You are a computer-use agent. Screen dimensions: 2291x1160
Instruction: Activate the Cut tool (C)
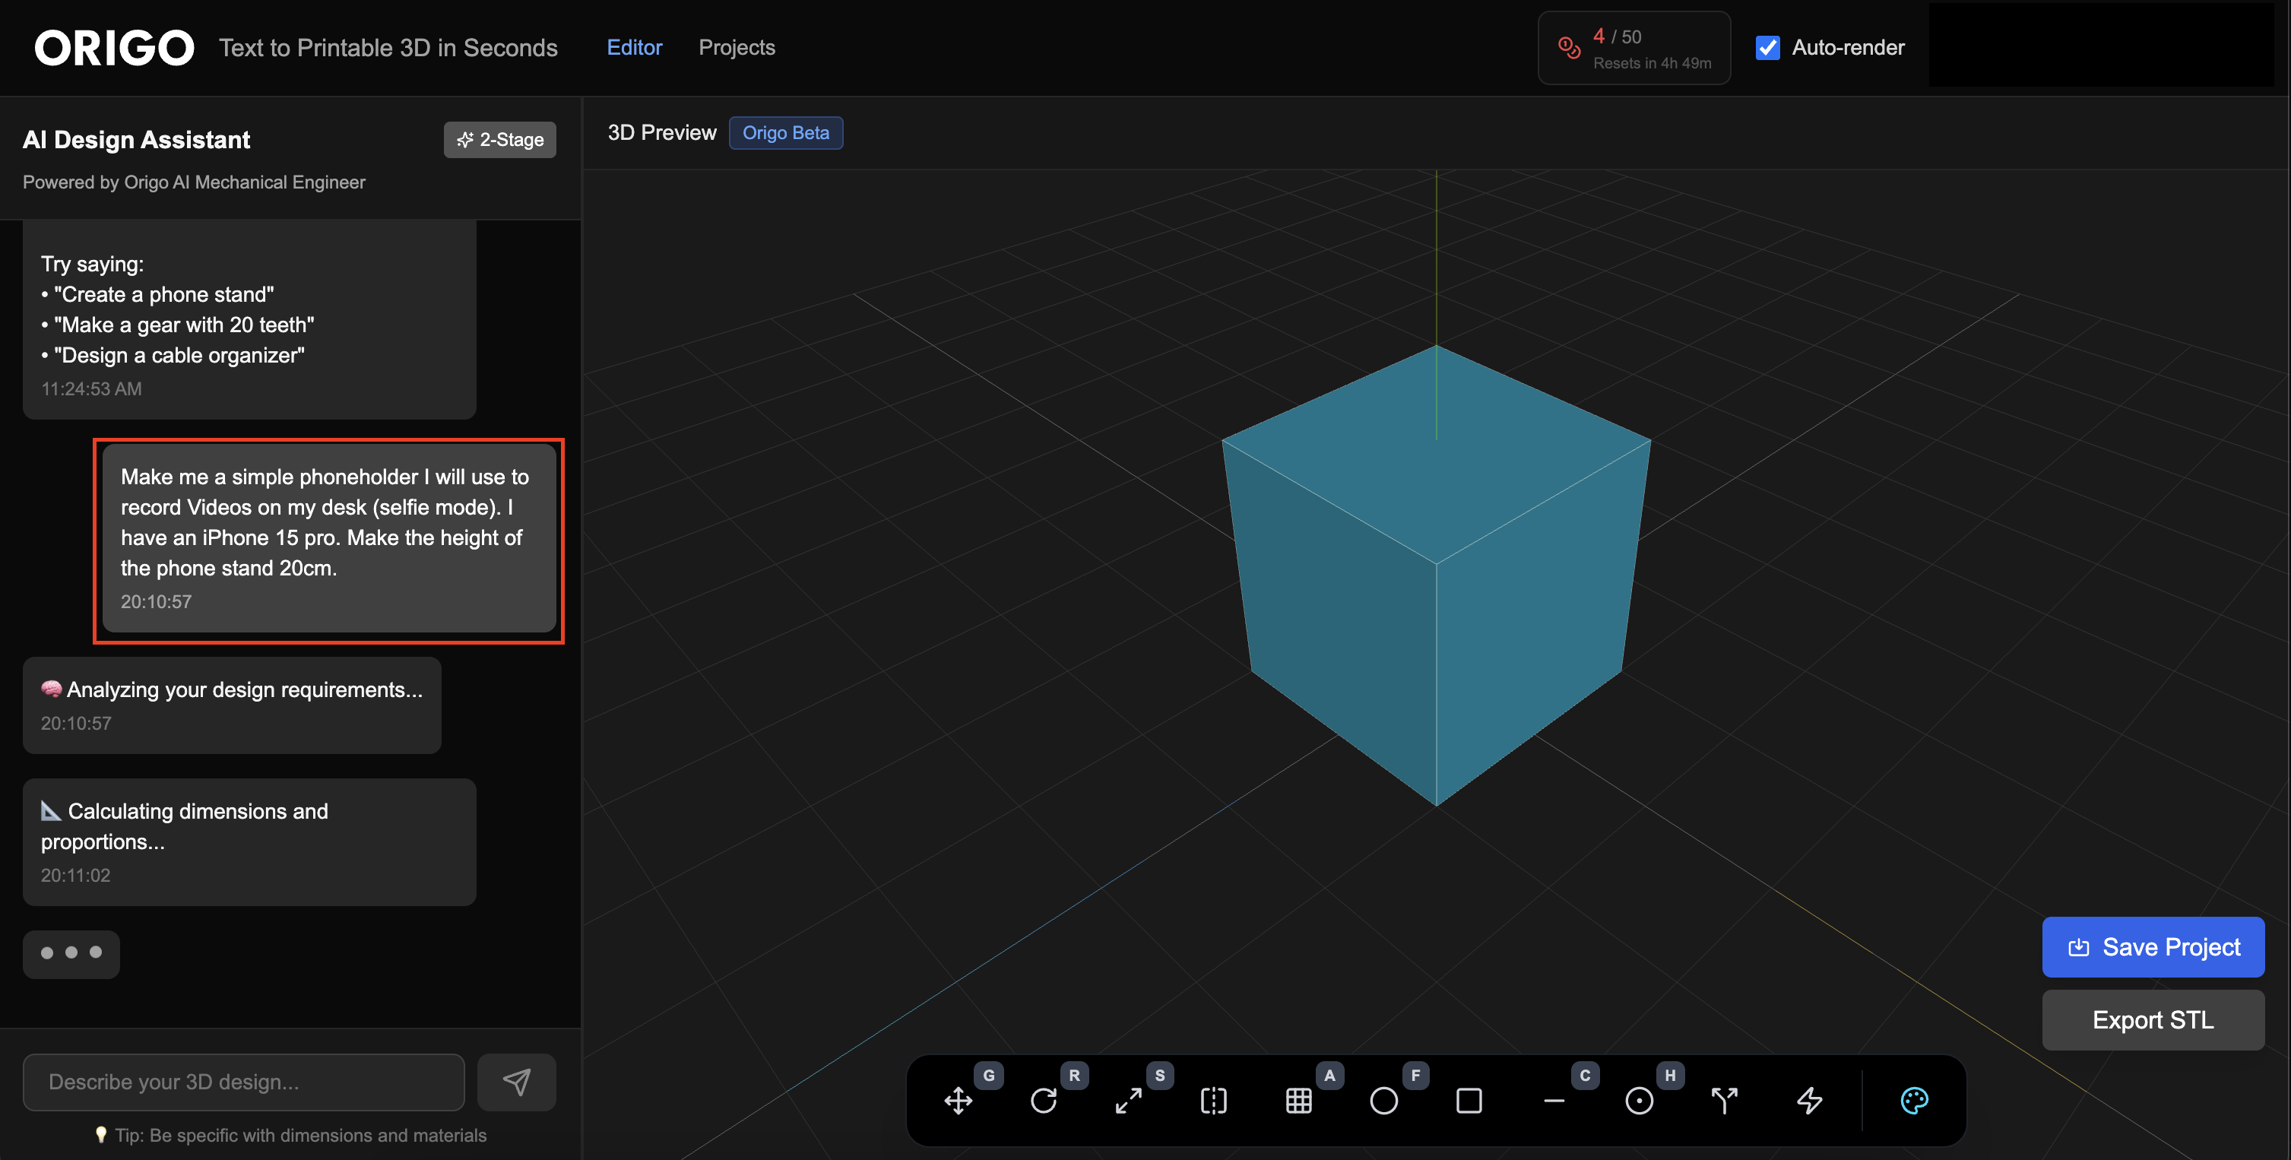(1554, 1101)
